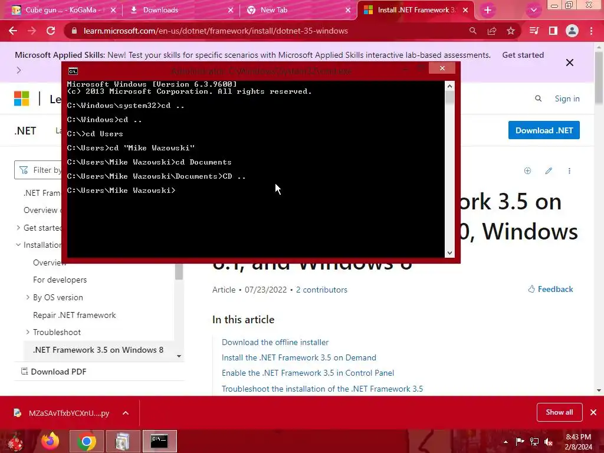604x453 pixels.
Task: Open the For developers tree item
Action: coord(60,280)
